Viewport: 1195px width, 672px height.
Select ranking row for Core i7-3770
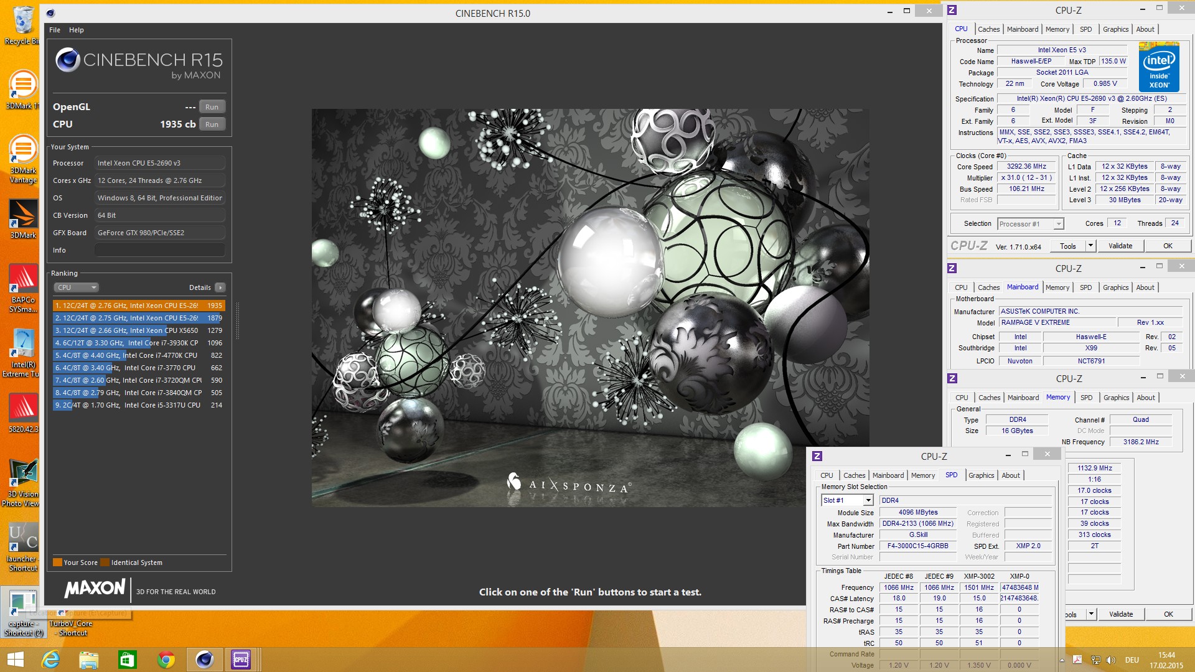pyautogui.click(x=139, y=368)
